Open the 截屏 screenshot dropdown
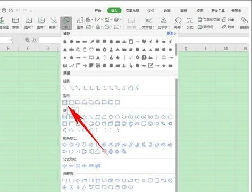The image size is (252, 192). pos(54,23)
